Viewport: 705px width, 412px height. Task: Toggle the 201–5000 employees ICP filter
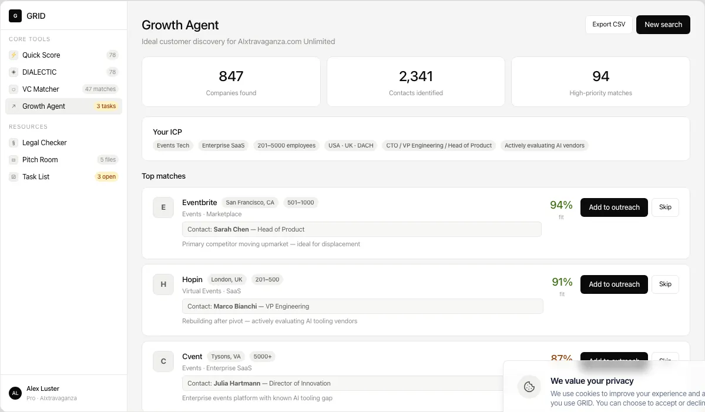click(x=286, y=145)
